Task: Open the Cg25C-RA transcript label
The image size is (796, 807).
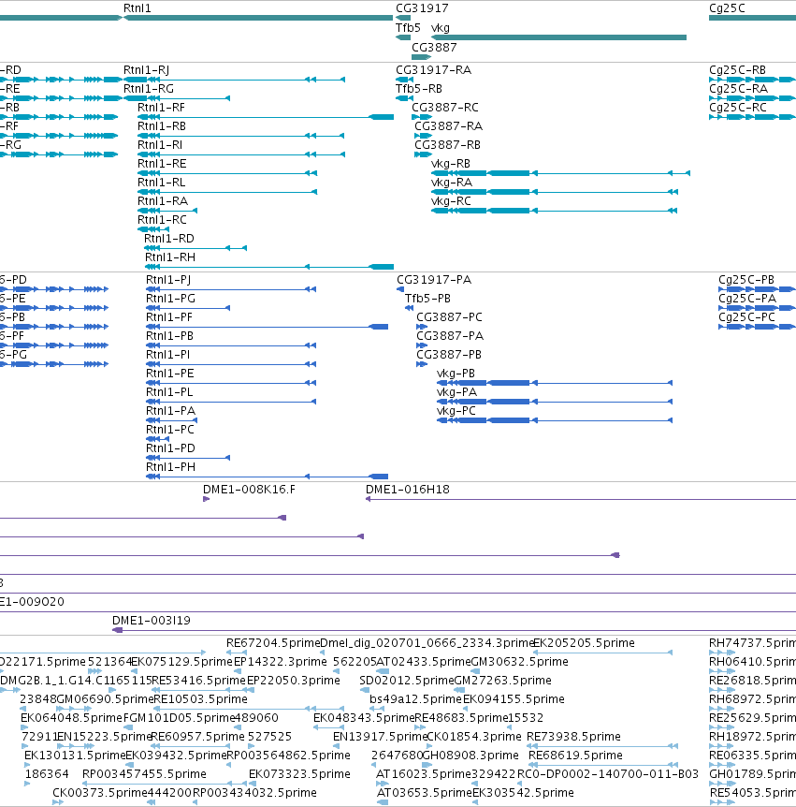Action: [738, 89]
